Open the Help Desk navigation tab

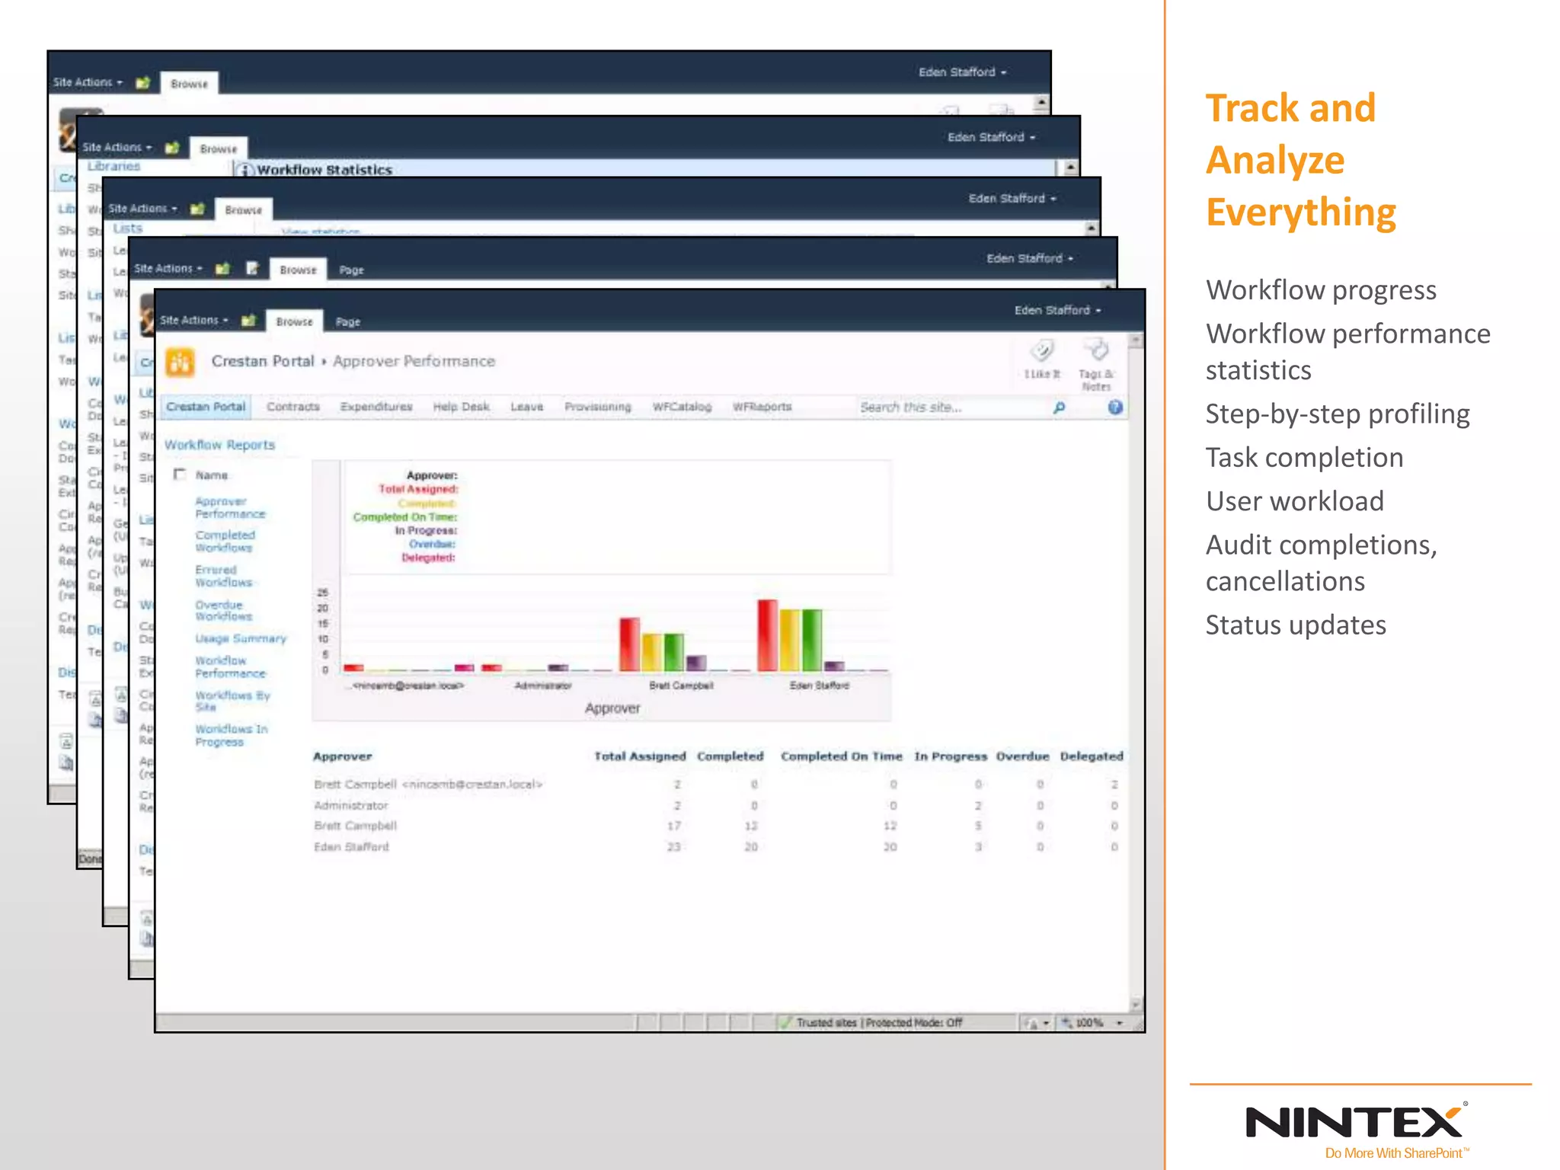point(462,408)
